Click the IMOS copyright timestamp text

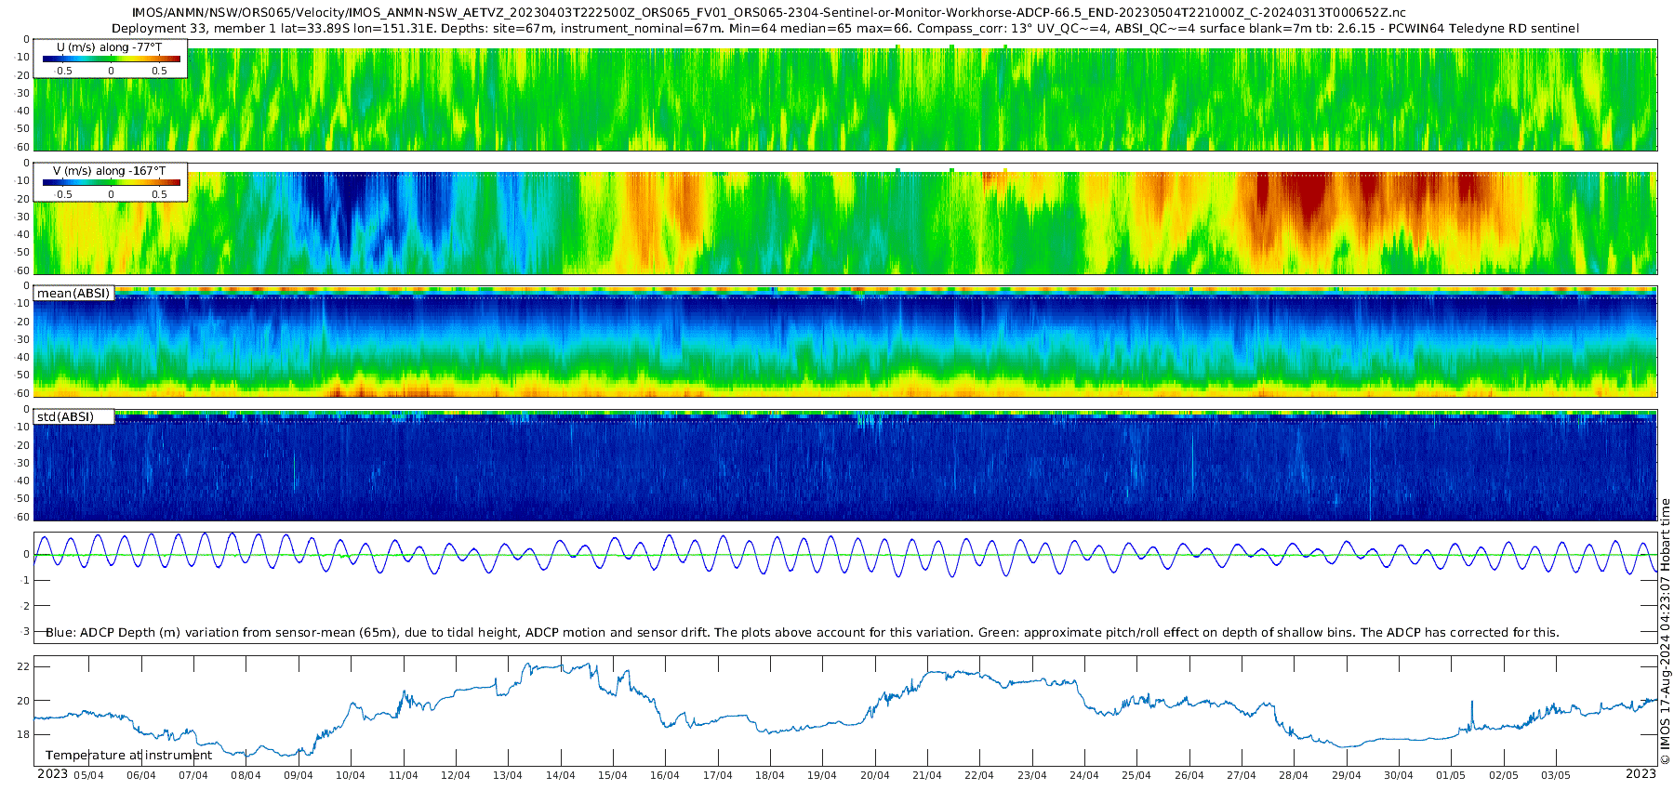point(1665,632)
